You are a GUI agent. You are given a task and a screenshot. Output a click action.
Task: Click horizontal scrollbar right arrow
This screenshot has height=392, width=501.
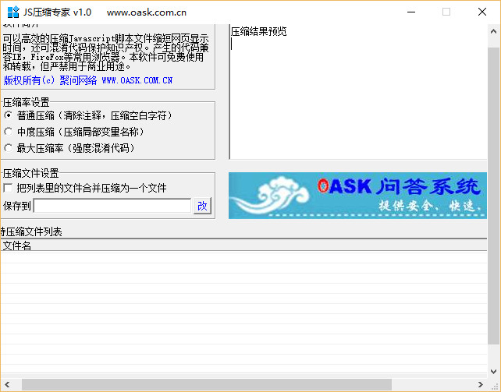point(481,385)
